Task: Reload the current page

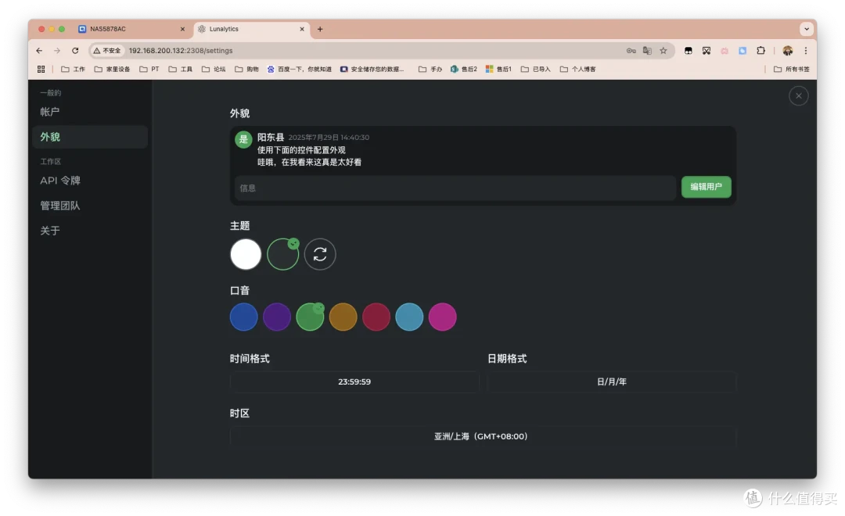Action: (x=75, y=51)
